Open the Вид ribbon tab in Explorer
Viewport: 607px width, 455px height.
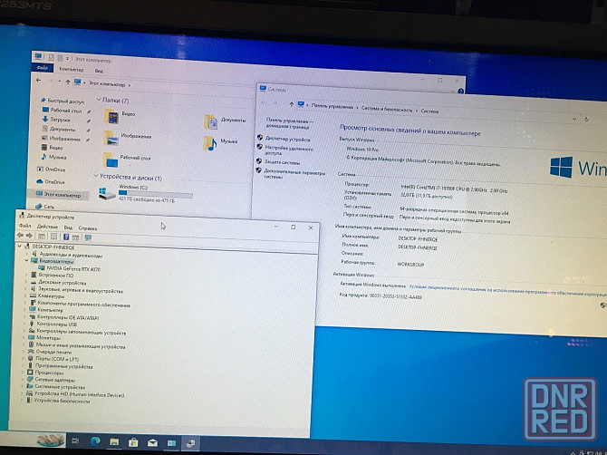point(99,71)
